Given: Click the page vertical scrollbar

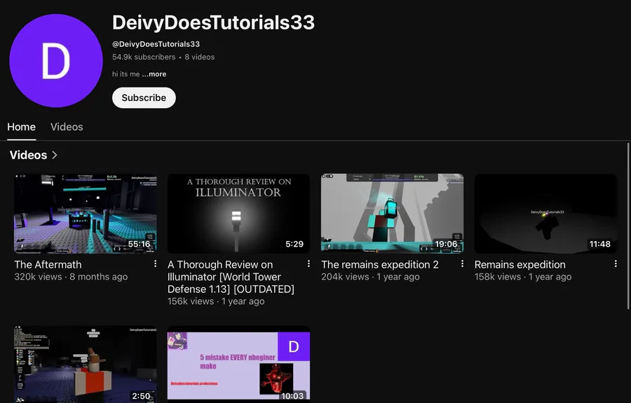Looking at the screenshot, I should (628, 226).
